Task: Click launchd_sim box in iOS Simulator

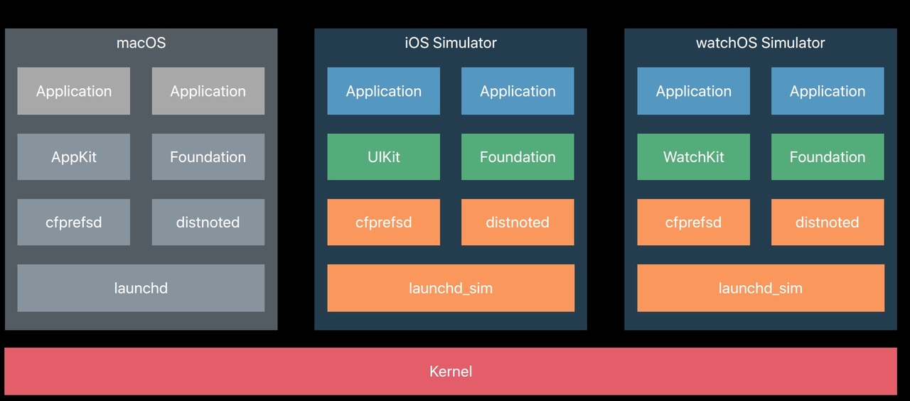Action: coord(451,288)
